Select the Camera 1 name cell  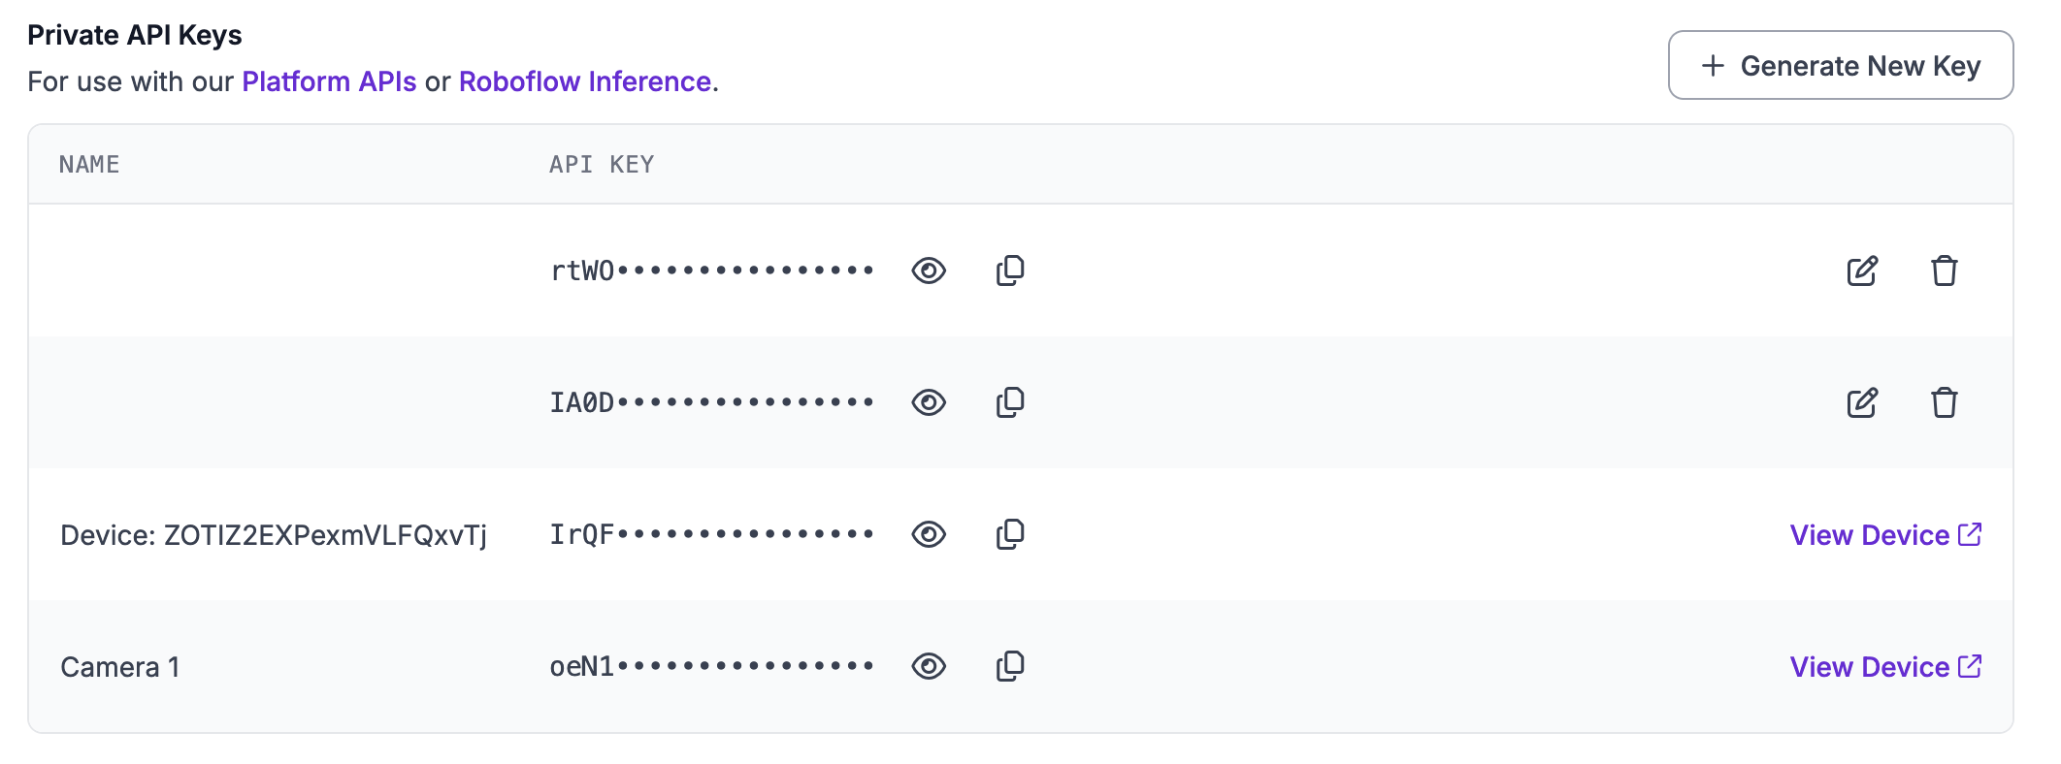pyautogui.click(x=120, y=667)
